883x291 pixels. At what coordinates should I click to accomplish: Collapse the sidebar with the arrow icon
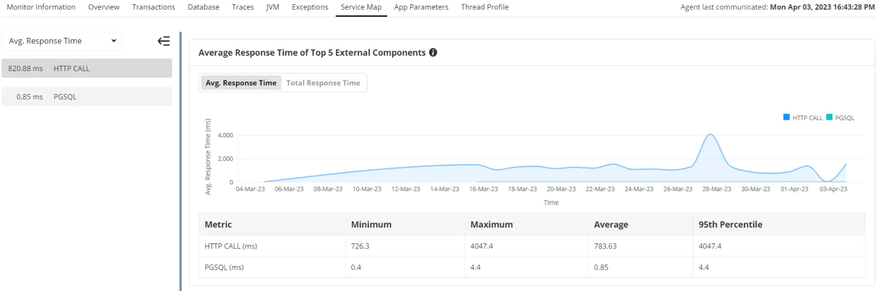(x=164, y=41)
